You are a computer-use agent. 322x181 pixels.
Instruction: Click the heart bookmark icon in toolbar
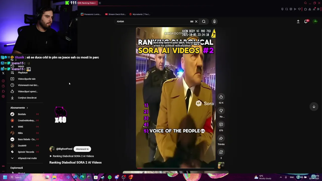click(299, 9)
